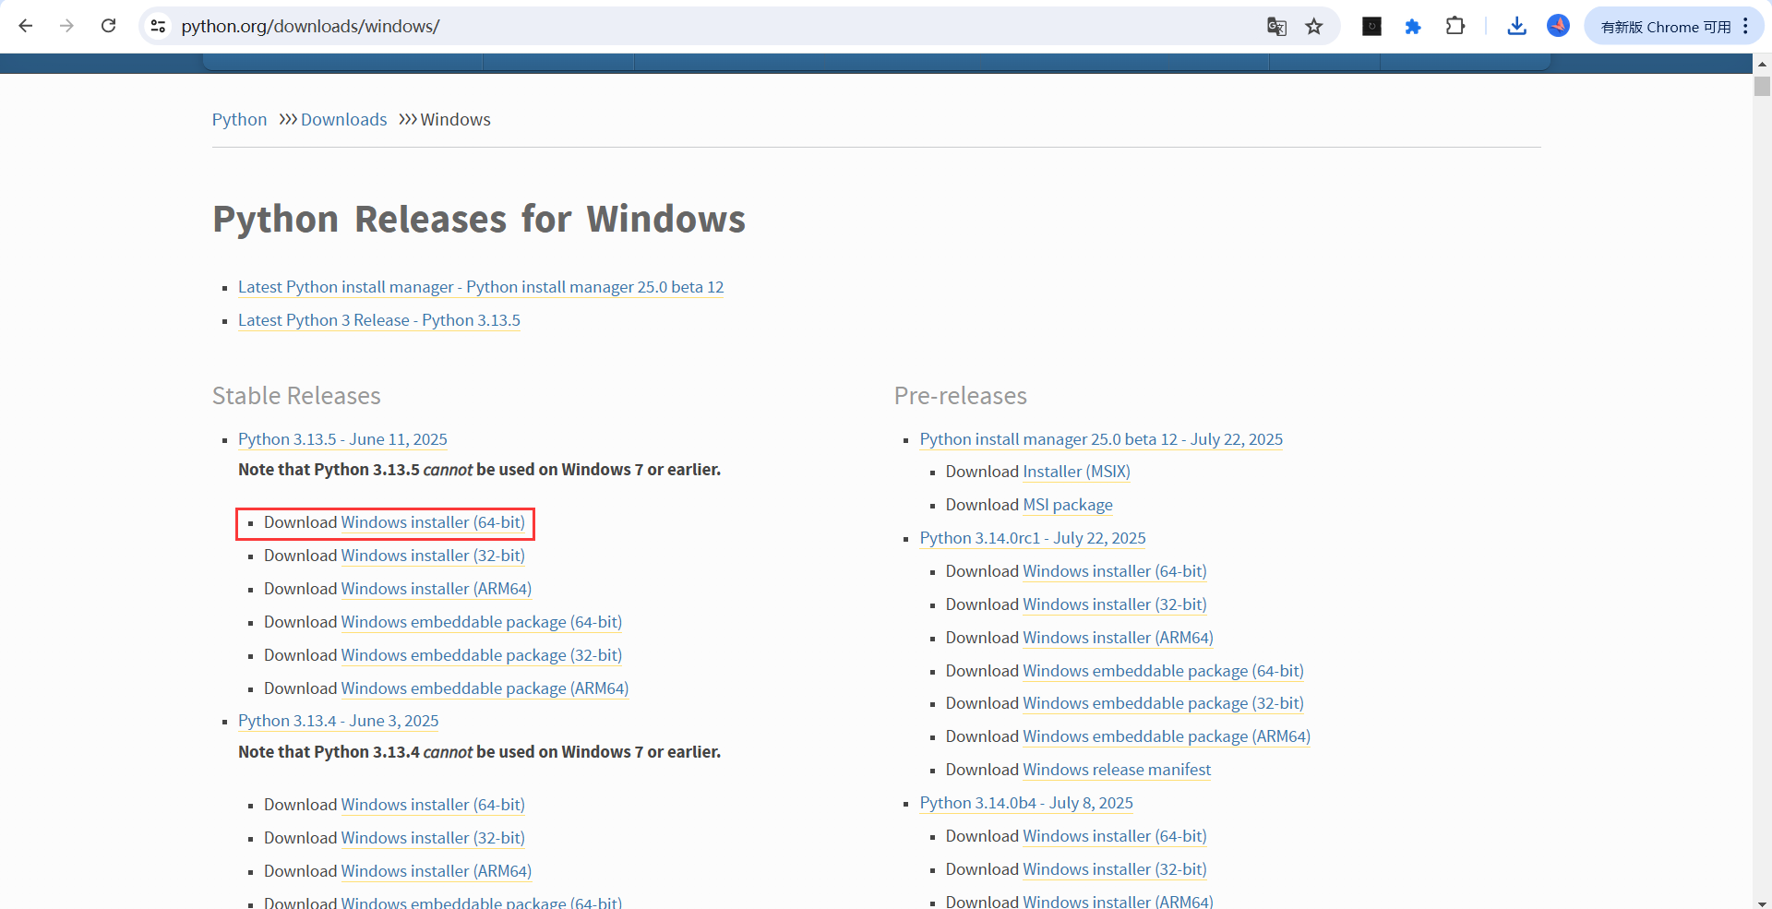Click the browser forward arrow
Screen dimensions: 1772x909
click(66, 26)
